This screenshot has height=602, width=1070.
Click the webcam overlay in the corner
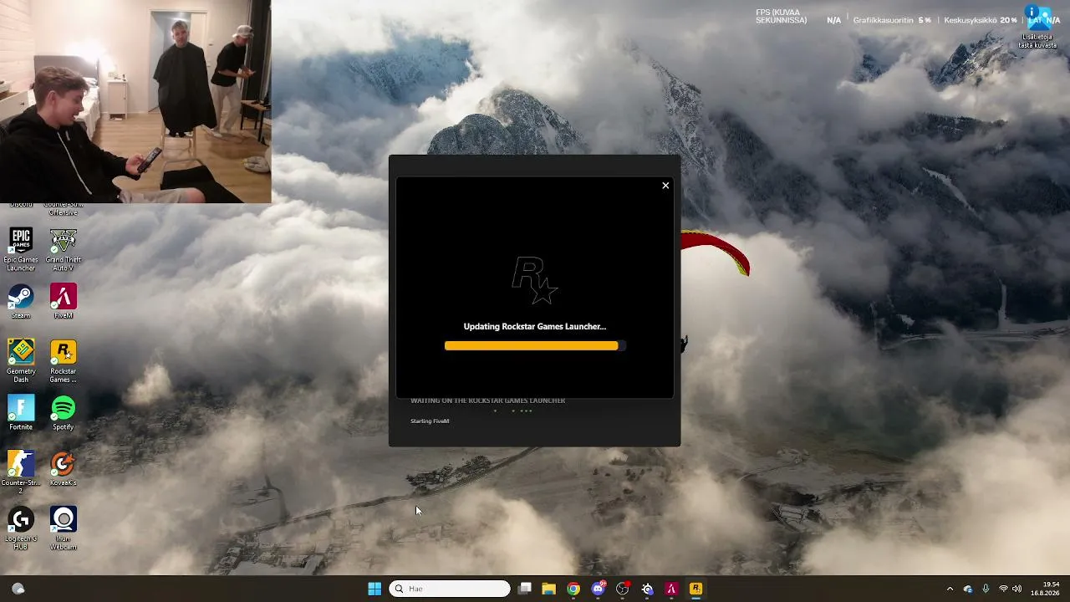(x=135, y=101)
